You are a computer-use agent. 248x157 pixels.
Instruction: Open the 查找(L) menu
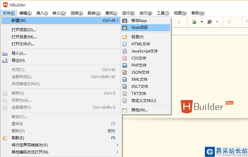pos(111,13)
